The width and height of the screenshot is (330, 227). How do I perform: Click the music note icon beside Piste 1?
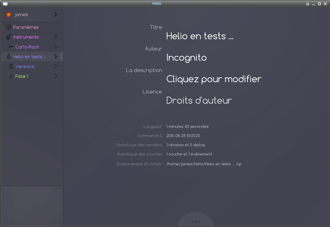click(11, 76)
